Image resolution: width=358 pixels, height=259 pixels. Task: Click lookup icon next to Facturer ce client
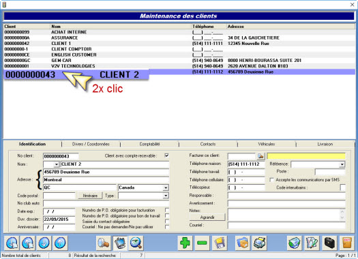tap(260, 156)
